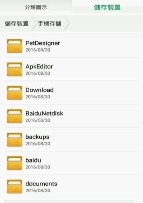
Task: Open the ApkEditor folder icon
Action: coord(14,69)
